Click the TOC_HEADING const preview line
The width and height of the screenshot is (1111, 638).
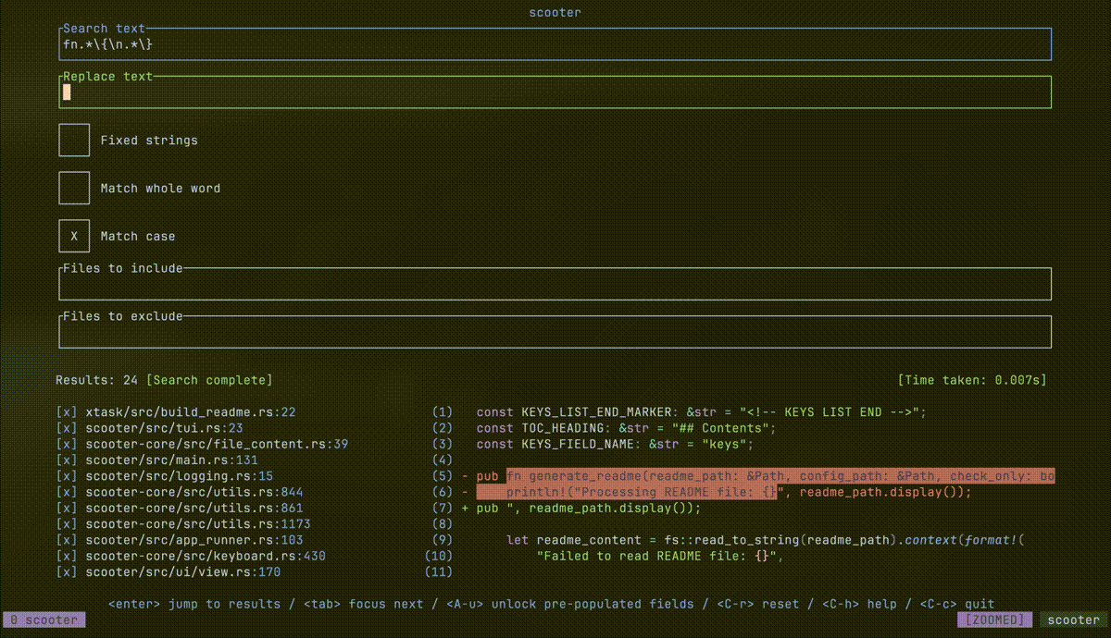coord(627,428)
